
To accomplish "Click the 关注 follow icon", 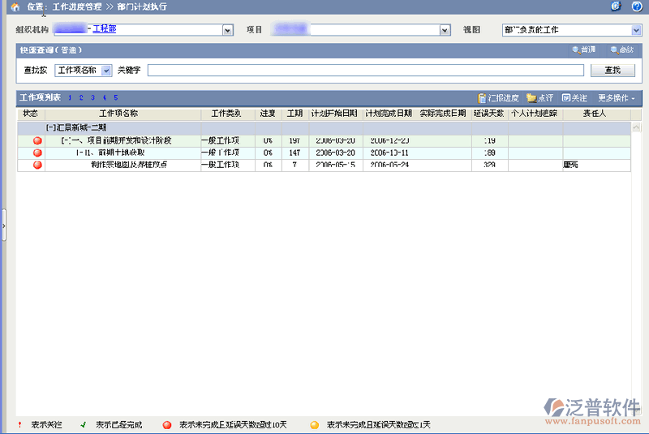I will tap(566, 98).
